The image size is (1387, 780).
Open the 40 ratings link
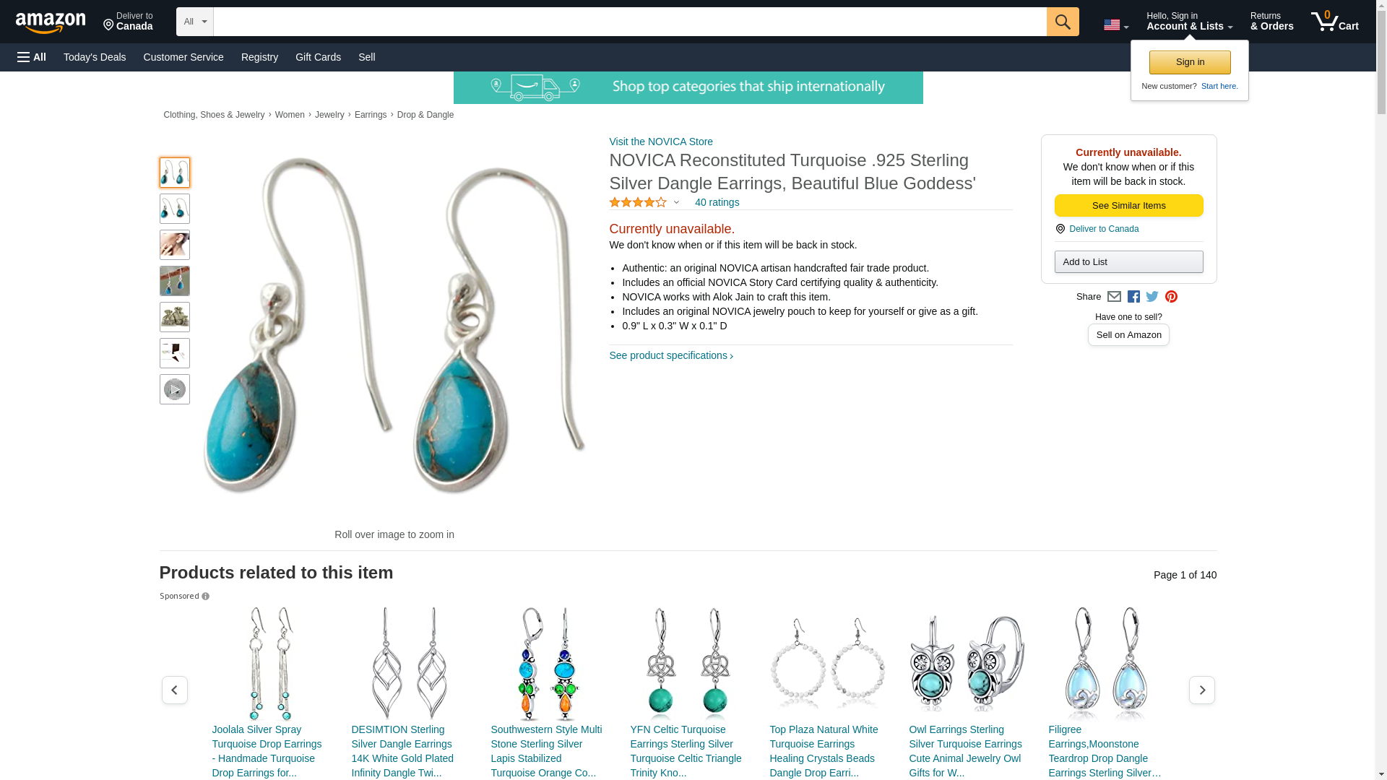pos(717,202)
